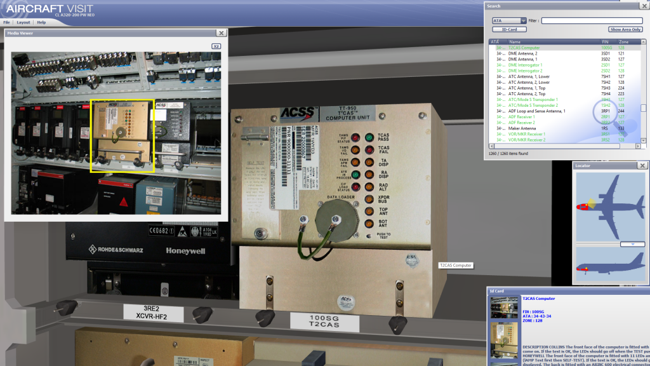Click the BOT ANT amber LED
This screenshot has width=650, height=366.
tap(369, 224)
